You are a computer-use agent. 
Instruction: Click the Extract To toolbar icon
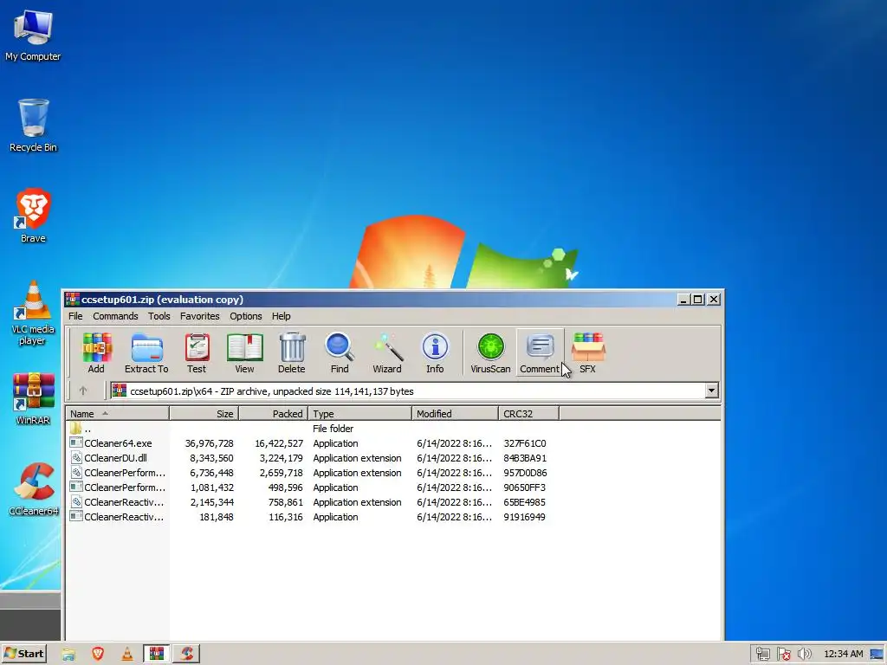(x=146, y=353)
